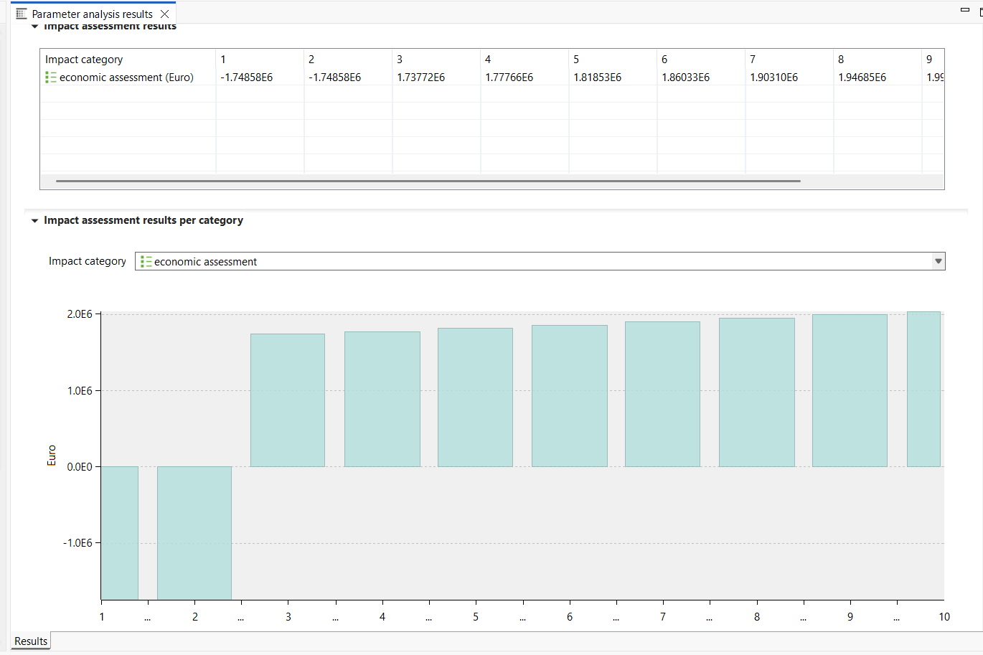Viewport: 983px width, 655px height.
Task: Minimize the editor panel via top-right icon
Action: 965,10
